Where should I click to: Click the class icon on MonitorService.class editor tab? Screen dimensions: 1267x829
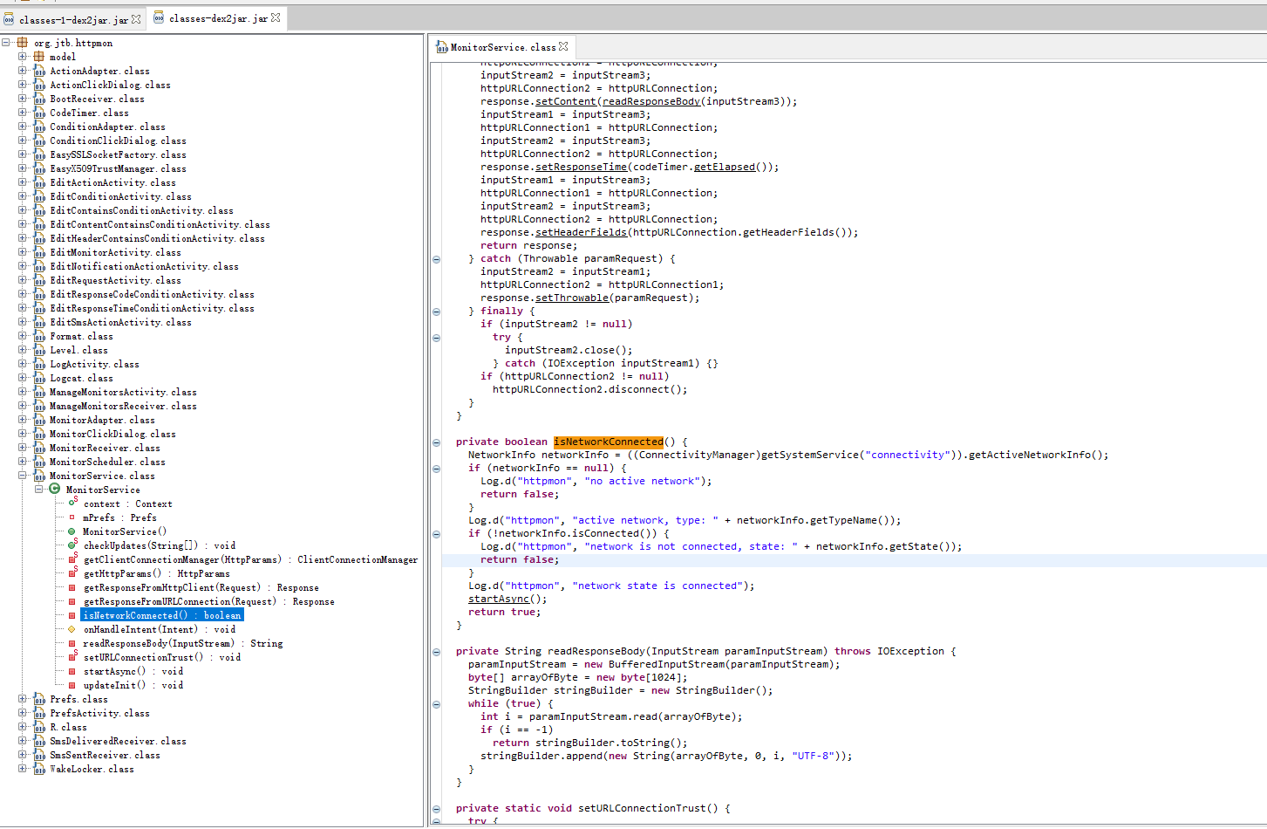443,47
